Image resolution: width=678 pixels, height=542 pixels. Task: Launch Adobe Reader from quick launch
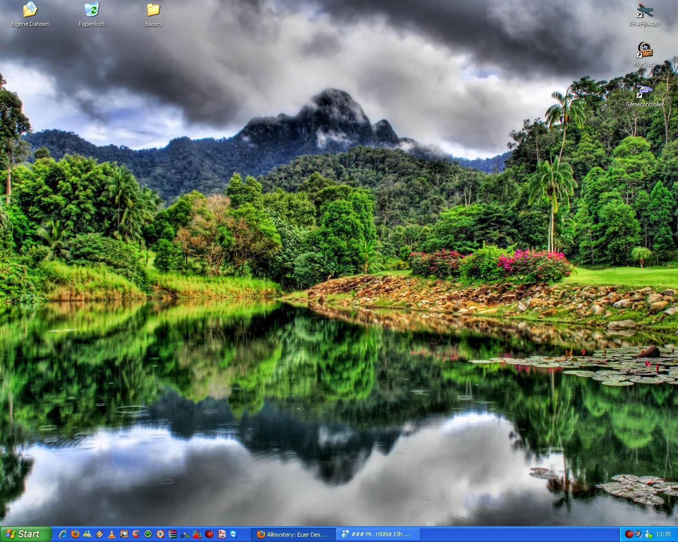pos(222,534)
